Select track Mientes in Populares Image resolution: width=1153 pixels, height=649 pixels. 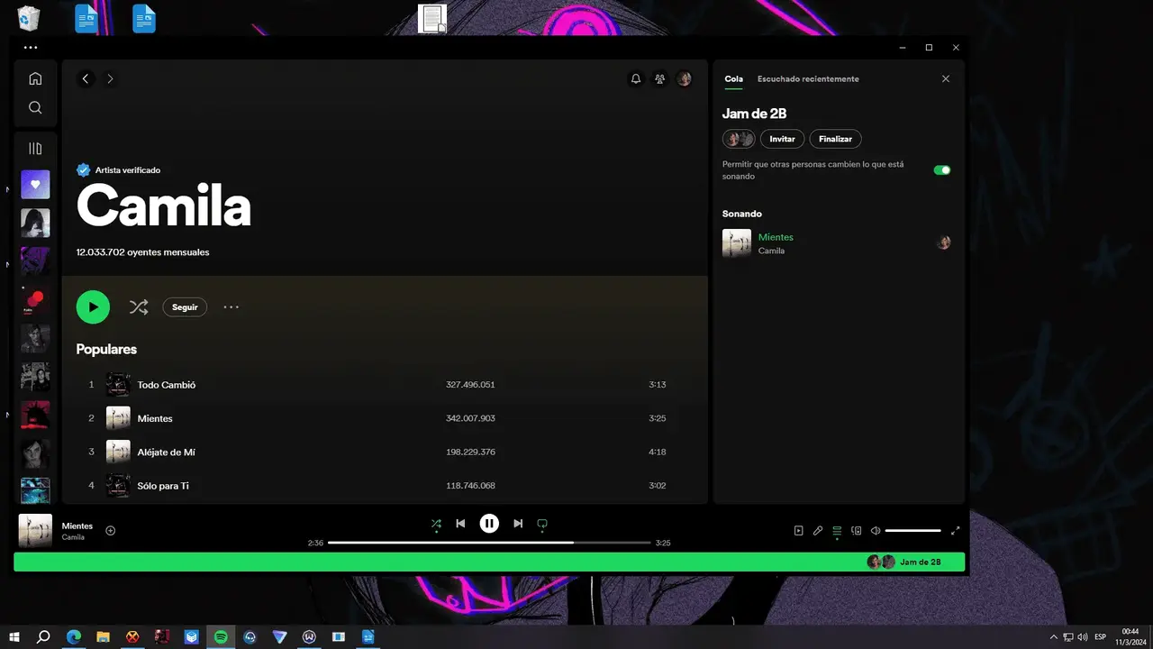pos(385,418)
